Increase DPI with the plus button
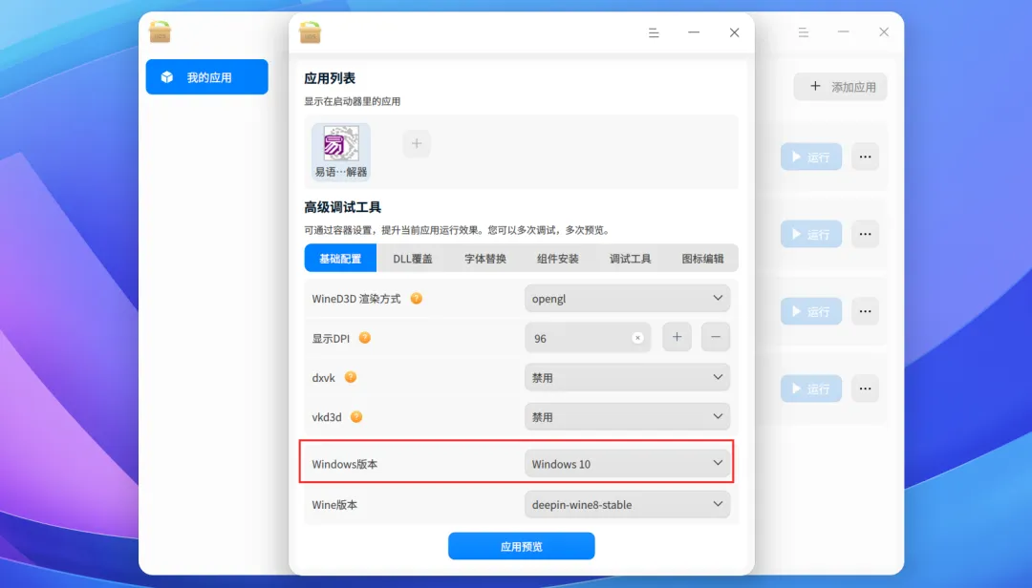 tap(677, 337)
